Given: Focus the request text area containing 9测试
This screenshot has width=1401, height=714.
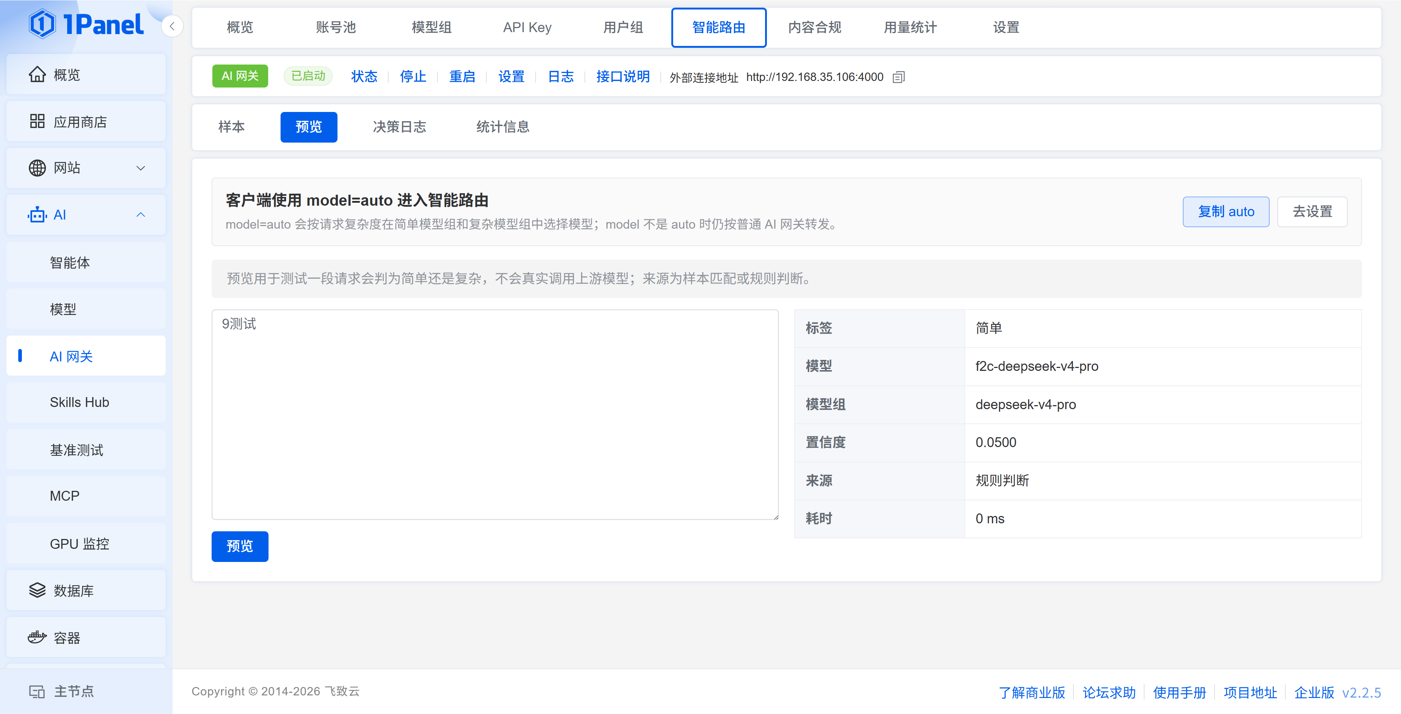Looking at the screenshot, I should click(x=495, y=414).
